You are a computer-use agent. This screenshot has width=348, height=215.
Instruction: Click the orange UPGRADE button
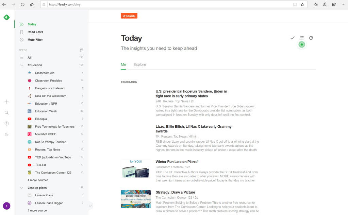click(x=129, y=16)
